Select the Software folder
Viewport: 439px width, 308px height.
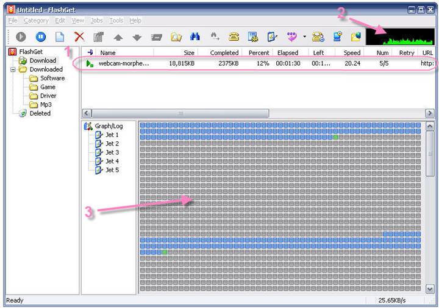click(52, 78)
